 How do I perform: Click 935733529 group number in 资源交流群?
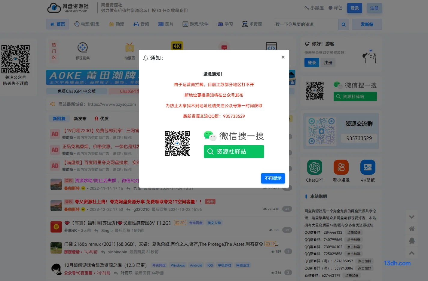[x=359, y=138]
